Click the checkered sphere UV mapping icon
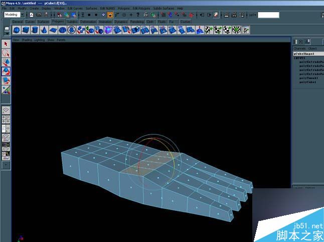Viewport: 324px width, 242px height. 227,30
